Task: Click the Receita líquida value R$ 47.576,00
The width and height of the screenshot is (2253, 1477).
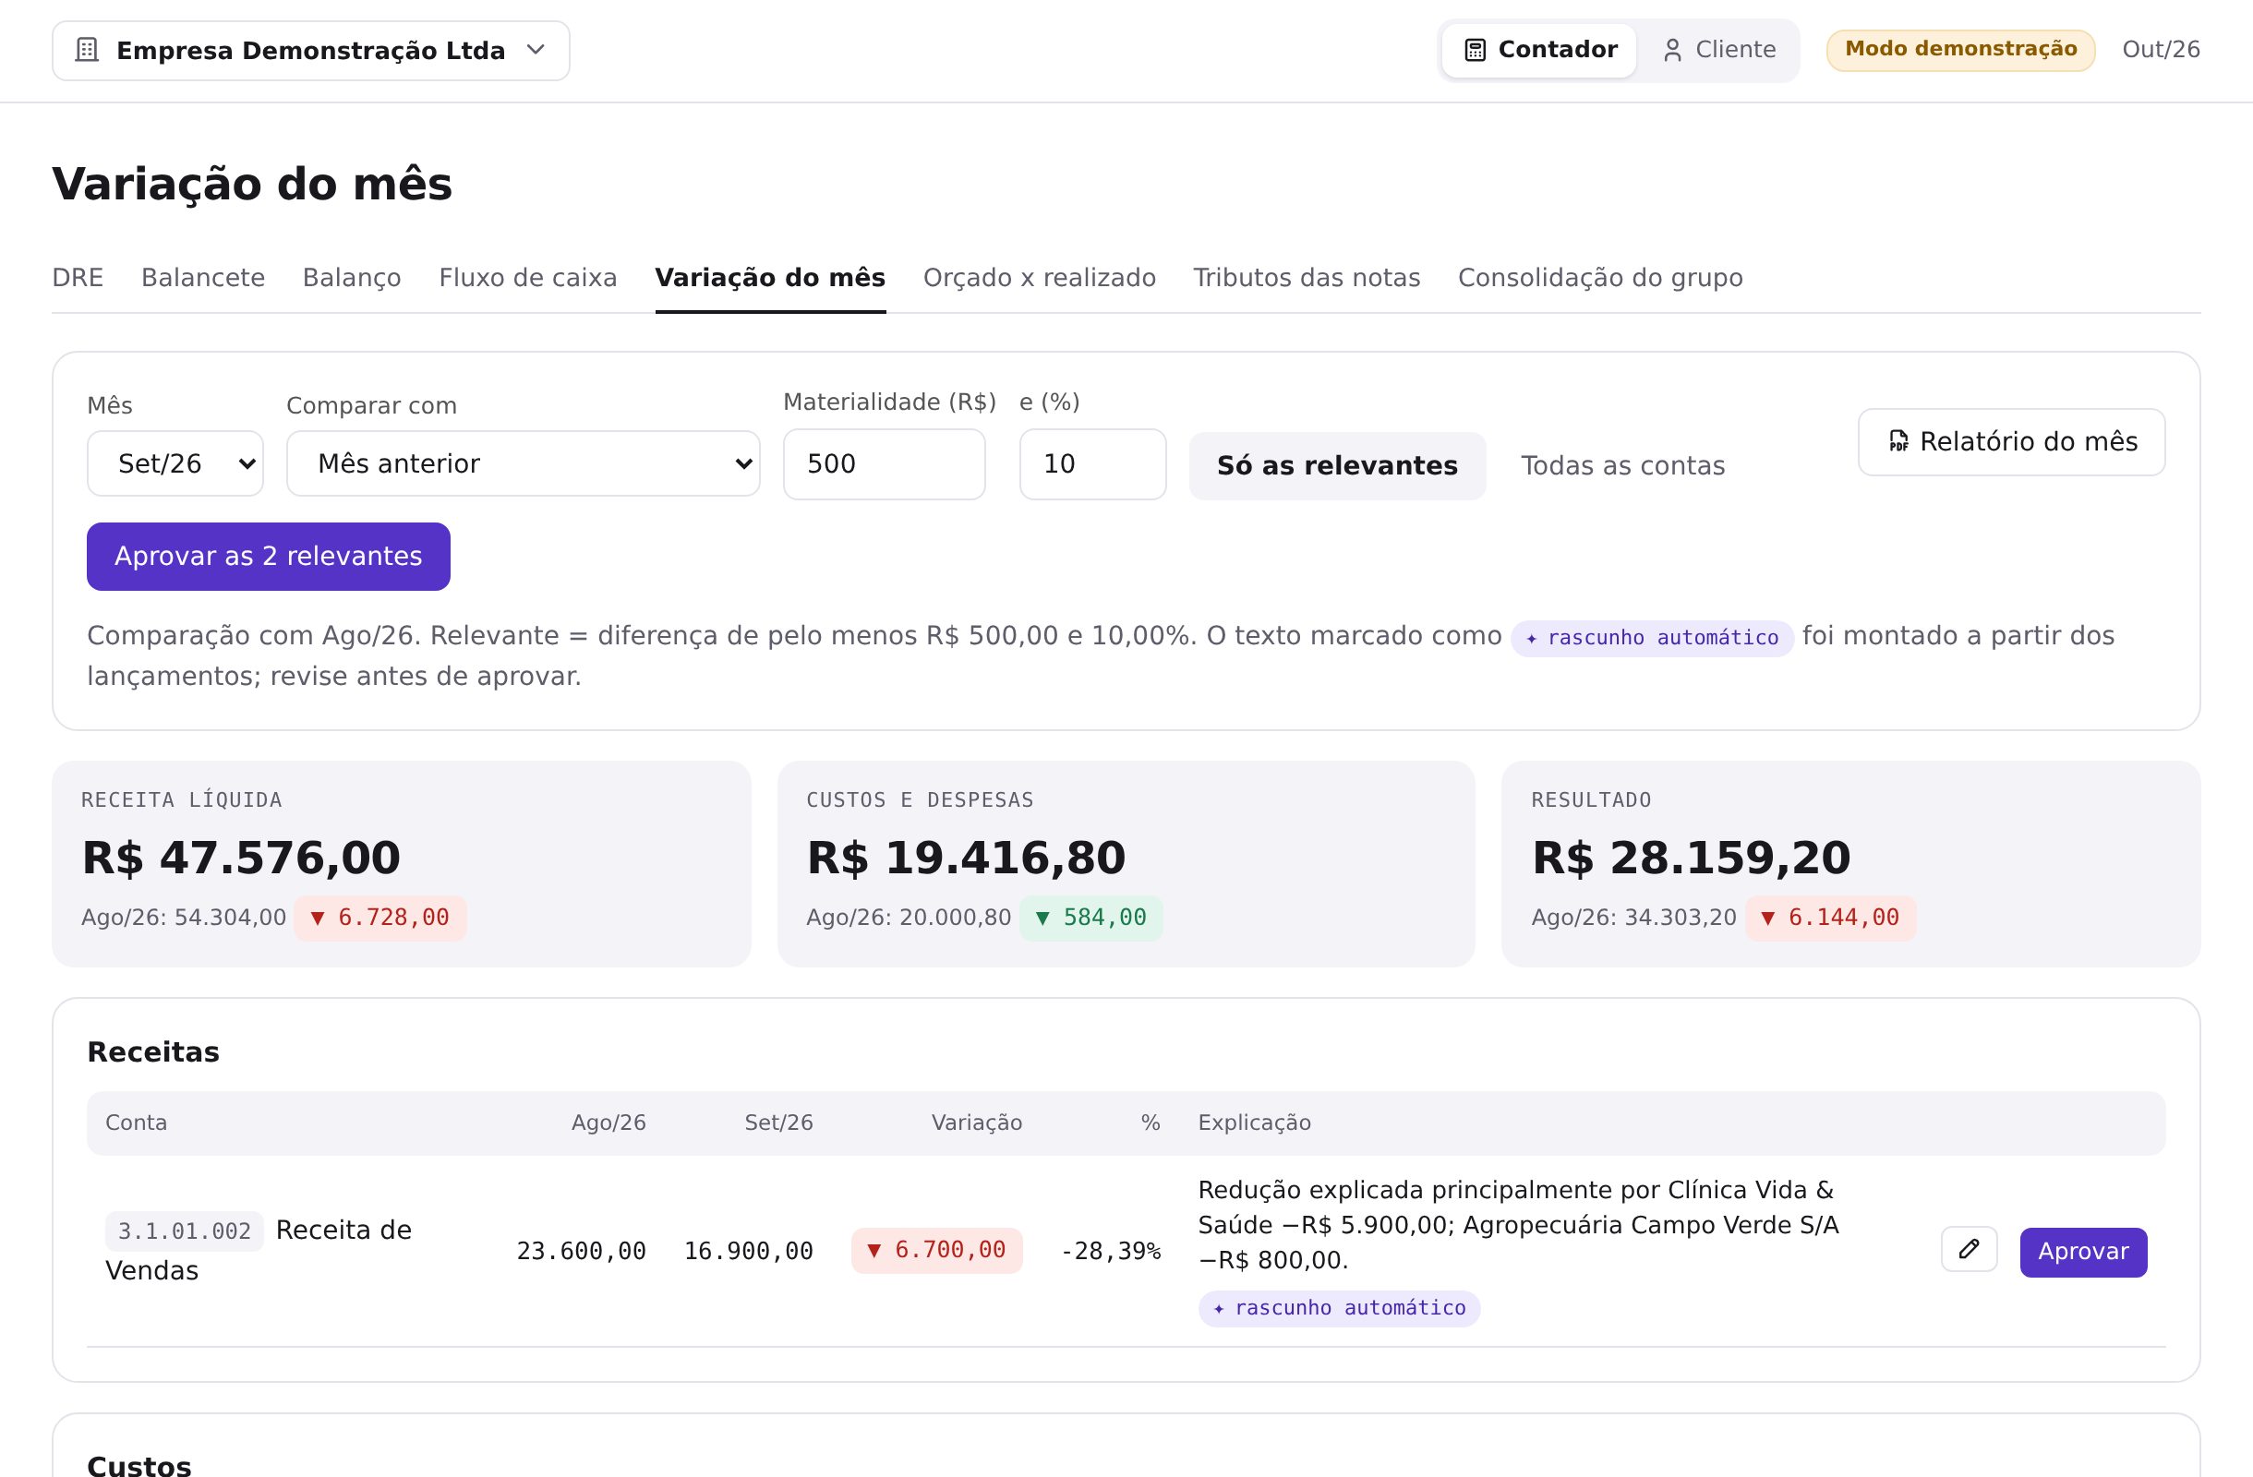Action: (x=241, y=858)
